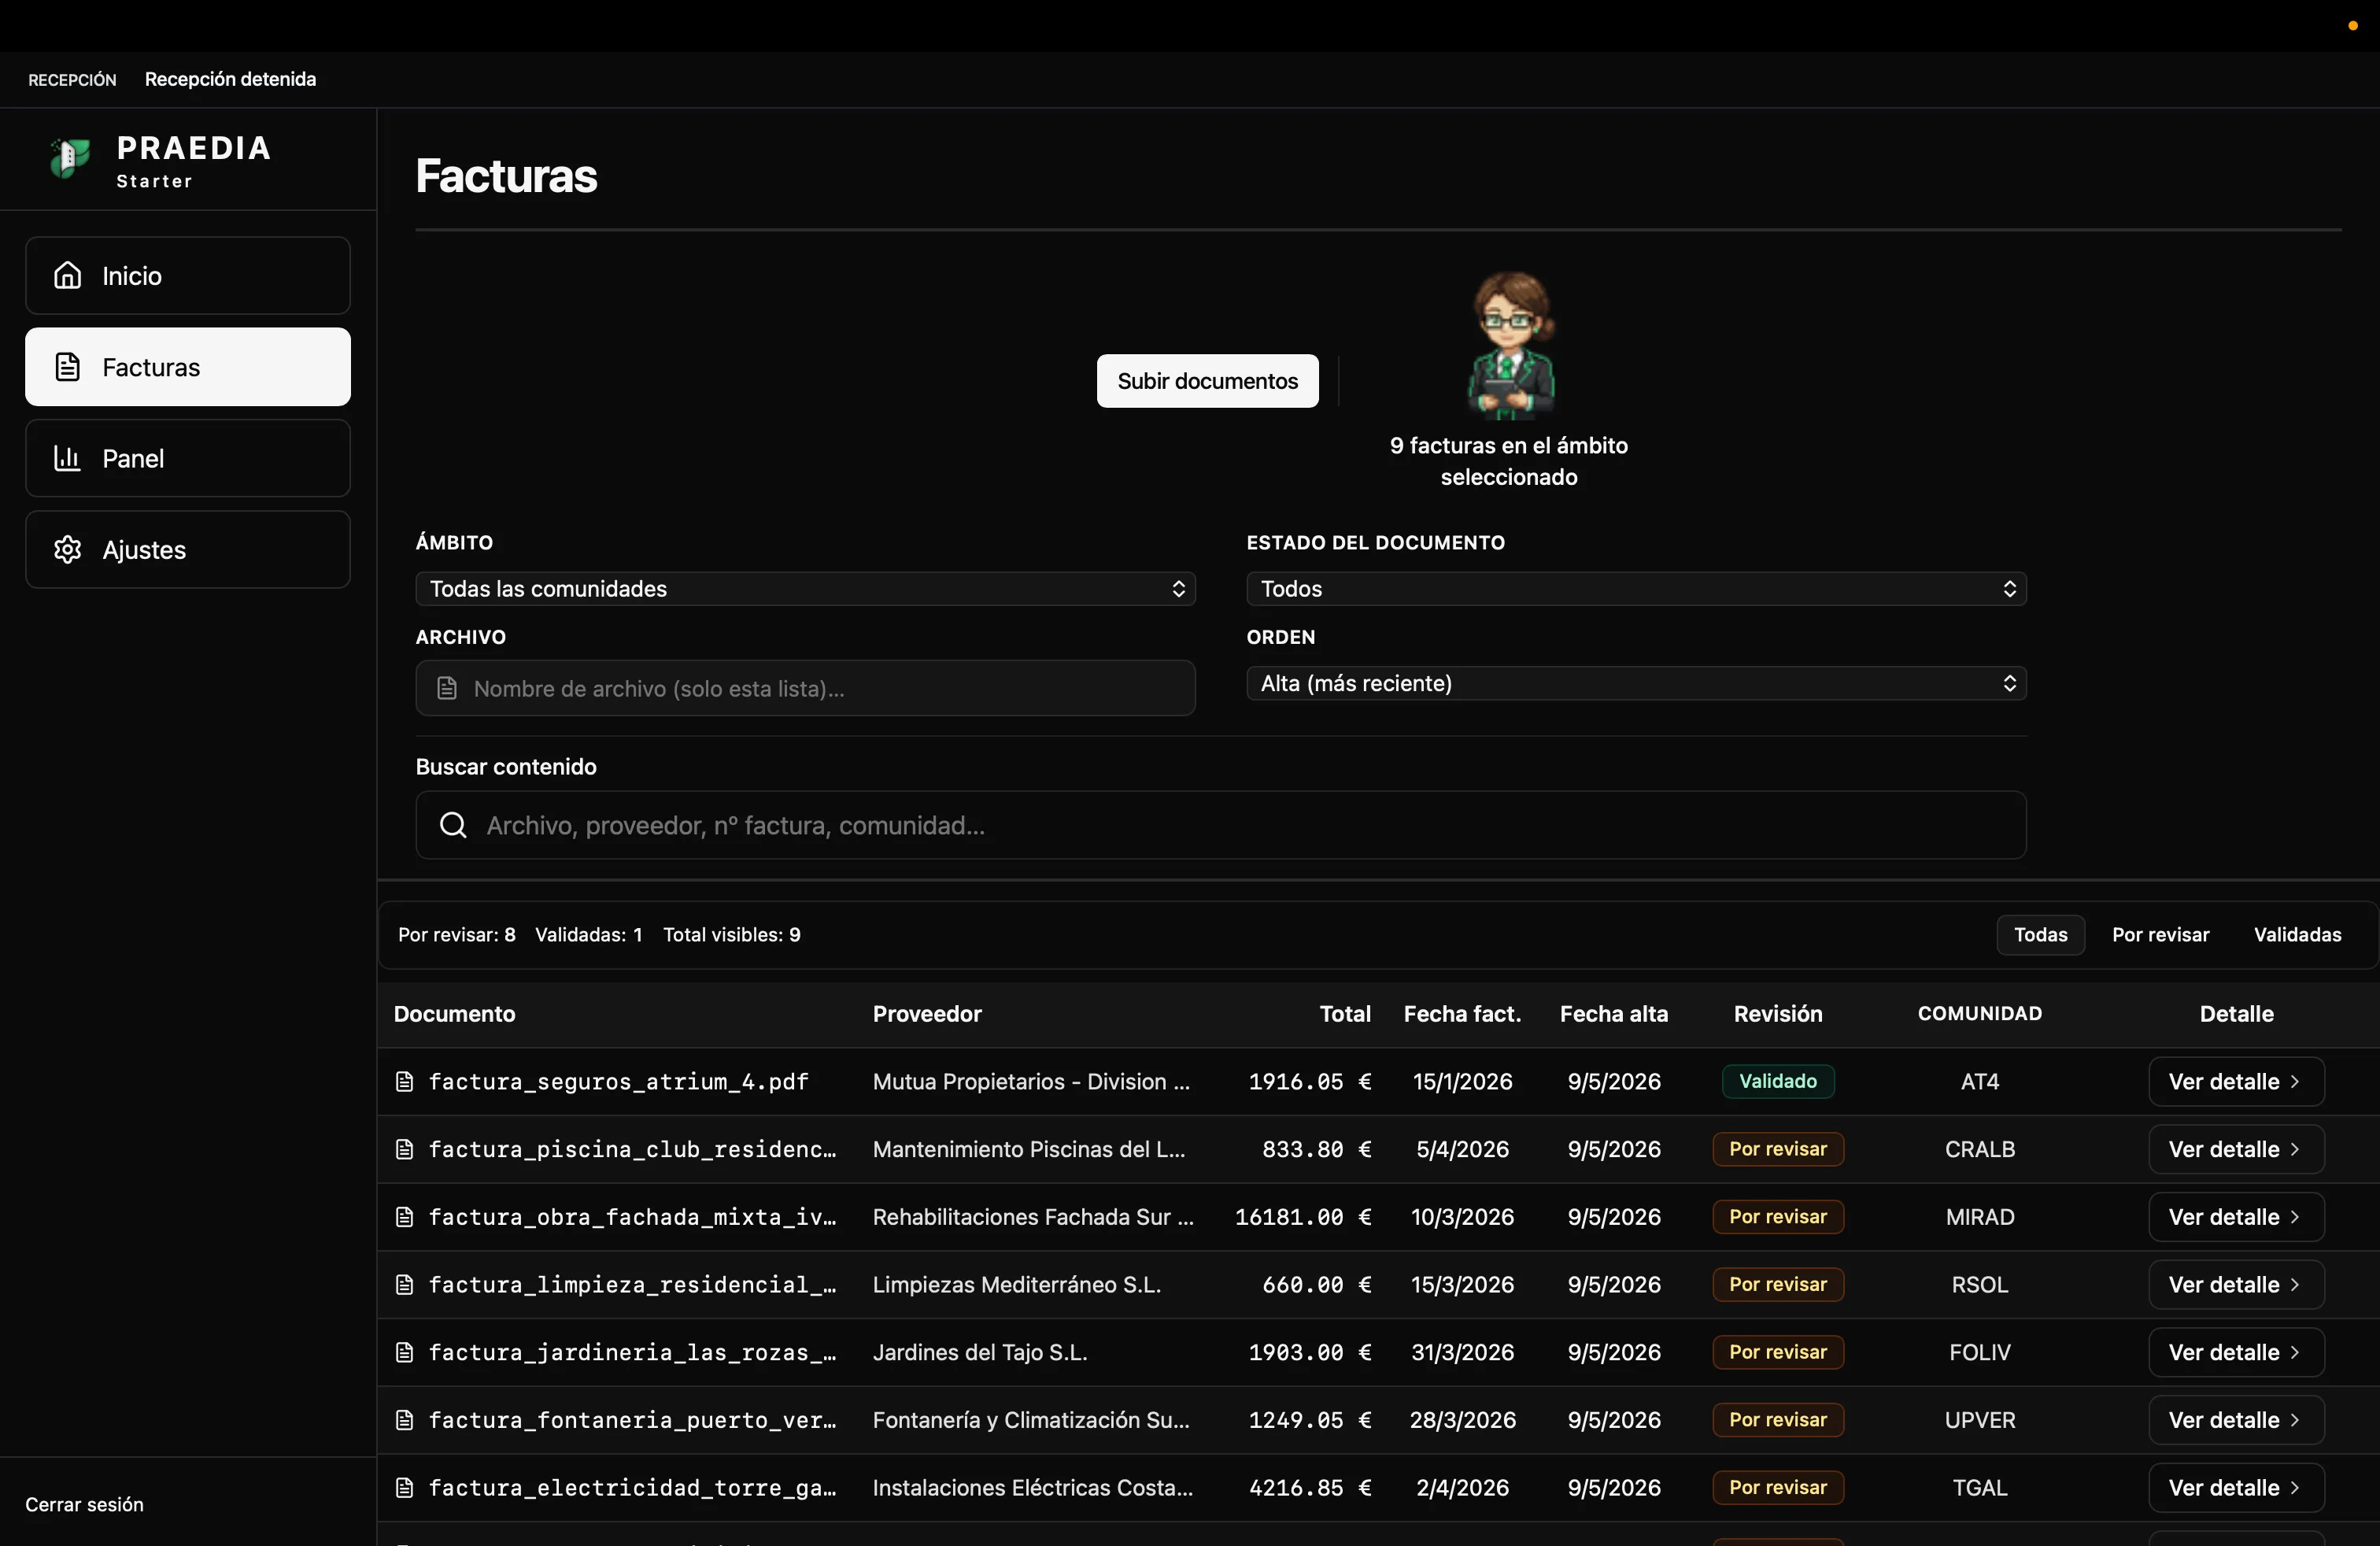Click the 4216.85 € total amount

1310,1487
